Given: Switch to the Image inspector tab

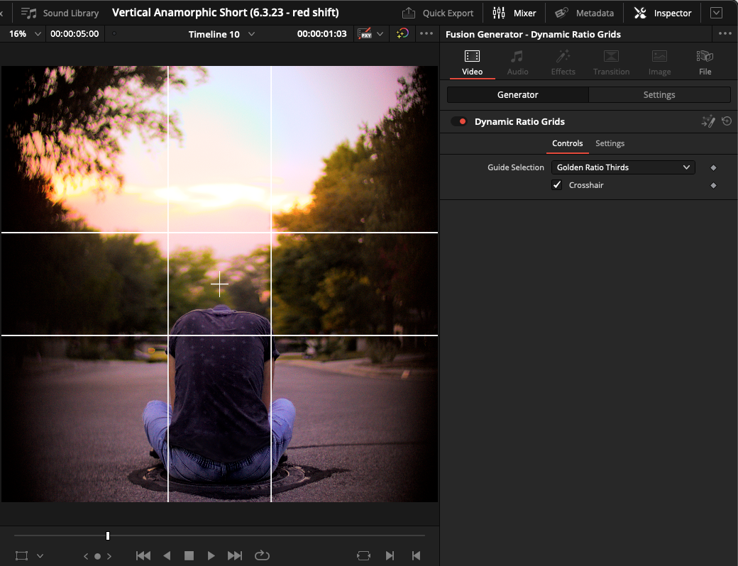Looking at the screenshot, I should (x=659, y=63).
